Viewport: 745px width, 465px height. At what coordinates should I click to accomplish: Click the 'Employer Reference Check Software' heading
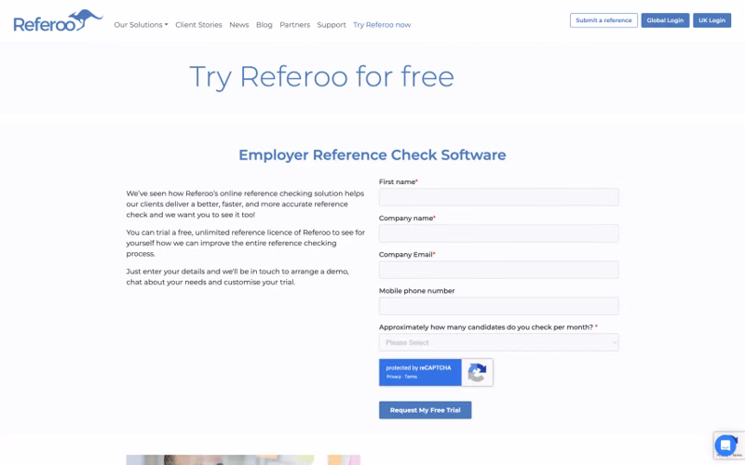tap(372, 155)
